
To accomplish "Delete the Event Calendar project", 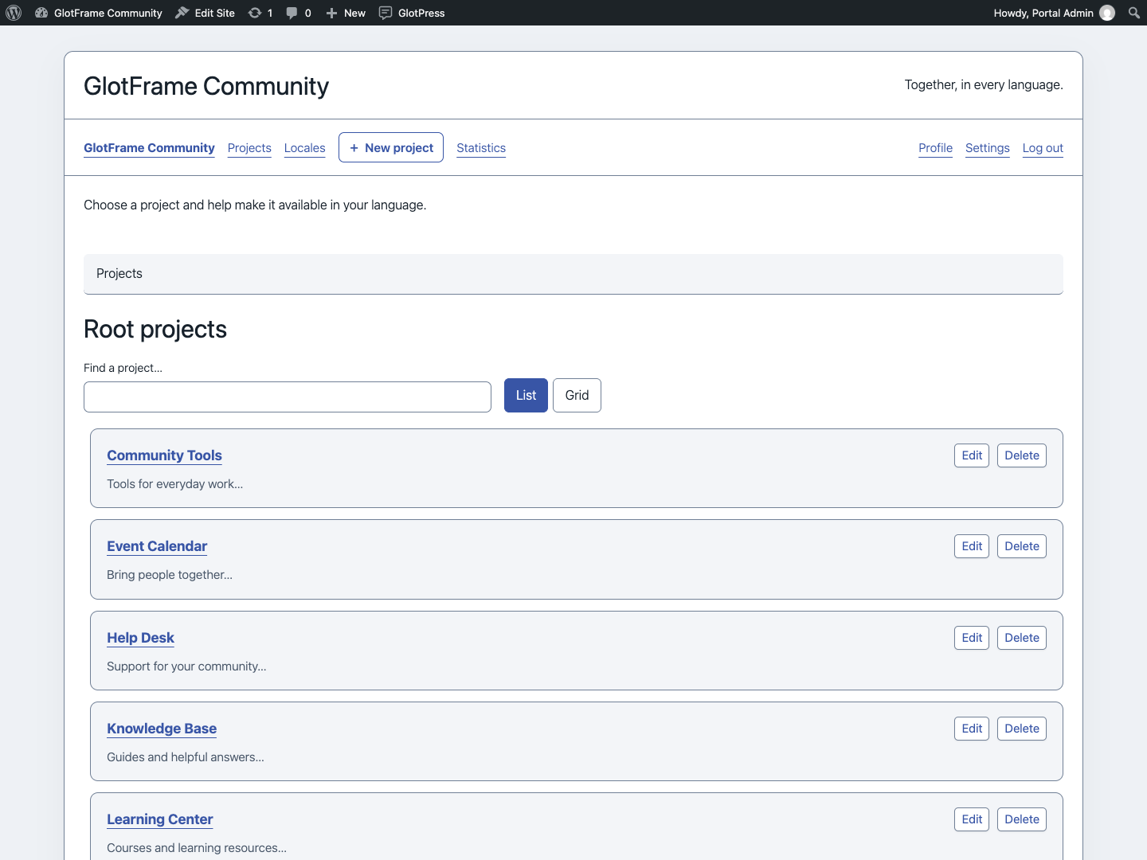I will pos(1022,546).
